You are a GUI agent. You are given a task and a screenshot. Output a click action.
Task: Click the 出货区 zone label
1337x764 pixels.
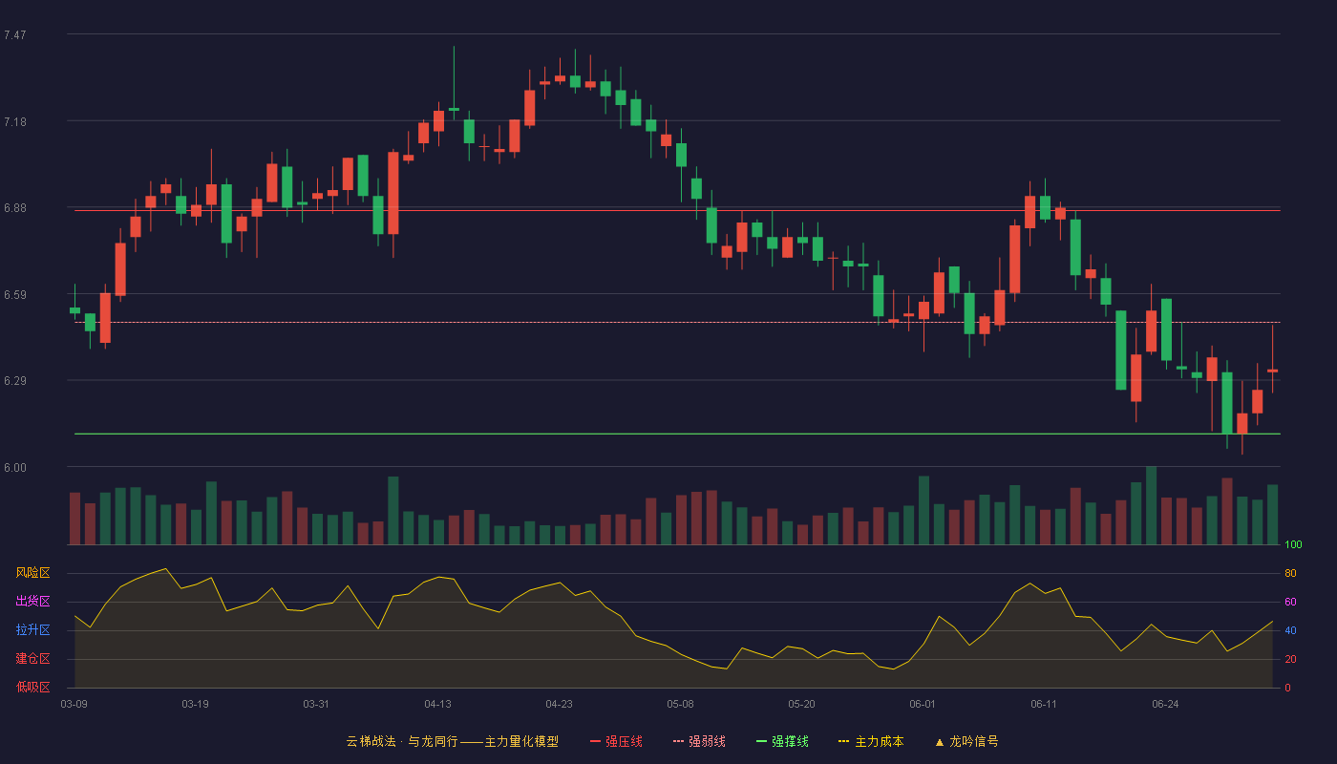click(32, 602)
